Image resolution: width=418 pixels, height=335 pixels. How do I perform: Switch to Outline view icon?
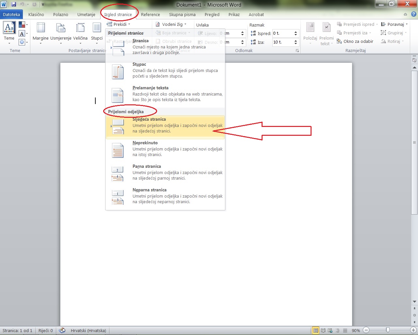click(338, 330)
